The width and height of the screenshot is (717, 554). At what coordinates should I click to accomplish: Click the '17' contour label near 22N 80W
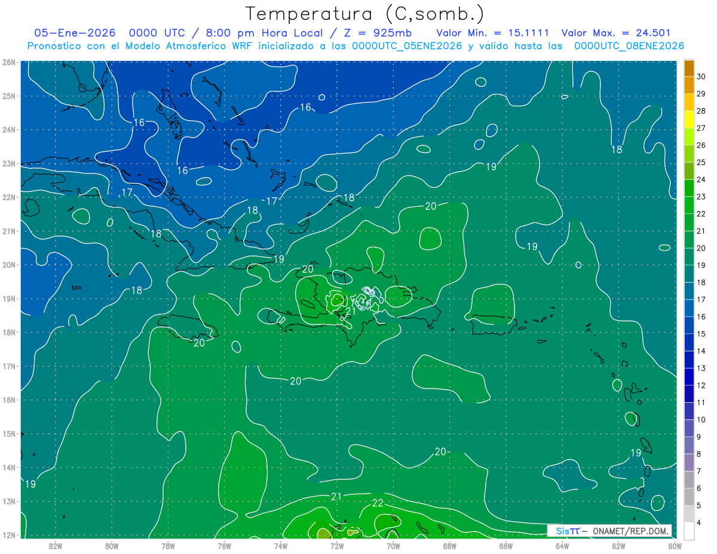click(127, 192)
